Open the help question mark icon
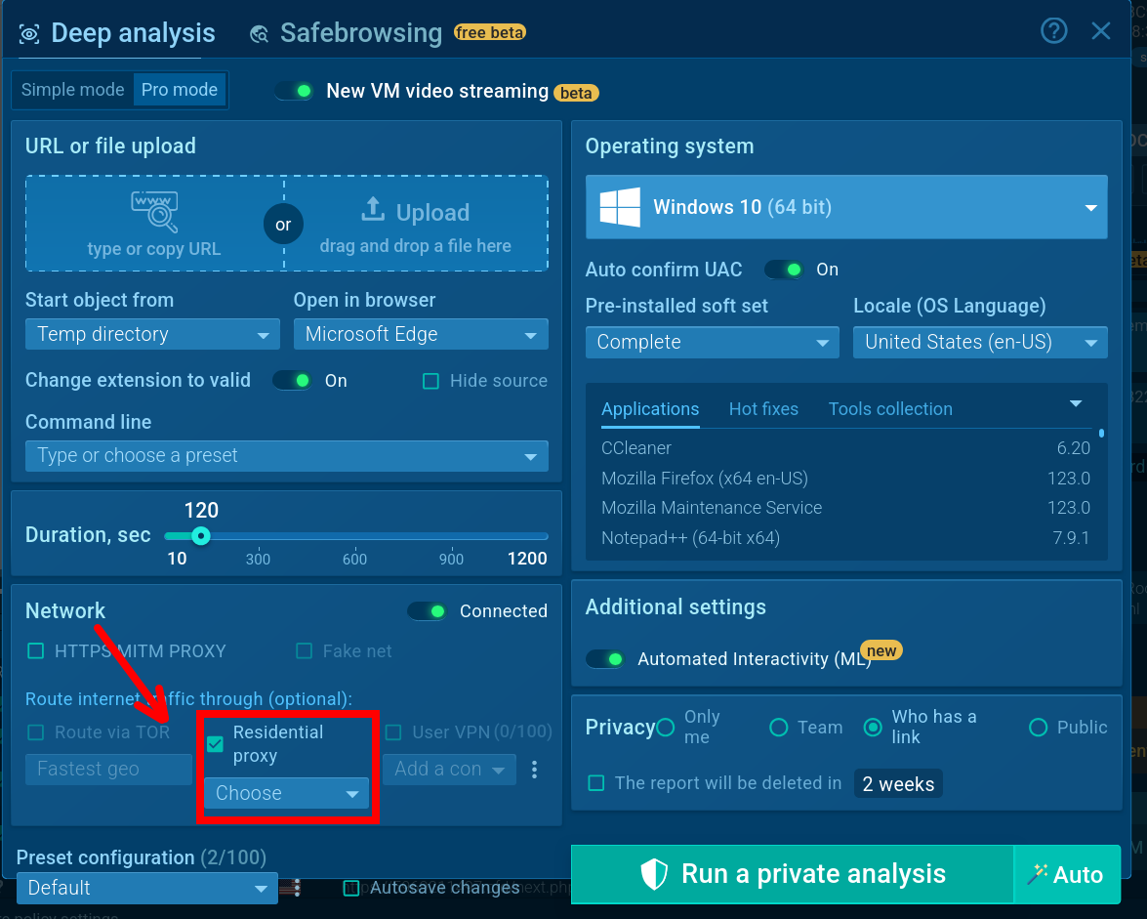Viewport: 1147px width, 919px height. [x=1053, y=30]
